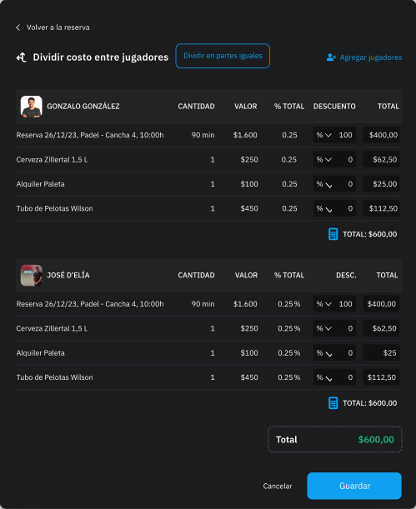Image resolution: width=416 pixels, height=509 pixels.
Task: Click TOTAL: $600,00 under Gonzalo's table
Action: (370, 234)
